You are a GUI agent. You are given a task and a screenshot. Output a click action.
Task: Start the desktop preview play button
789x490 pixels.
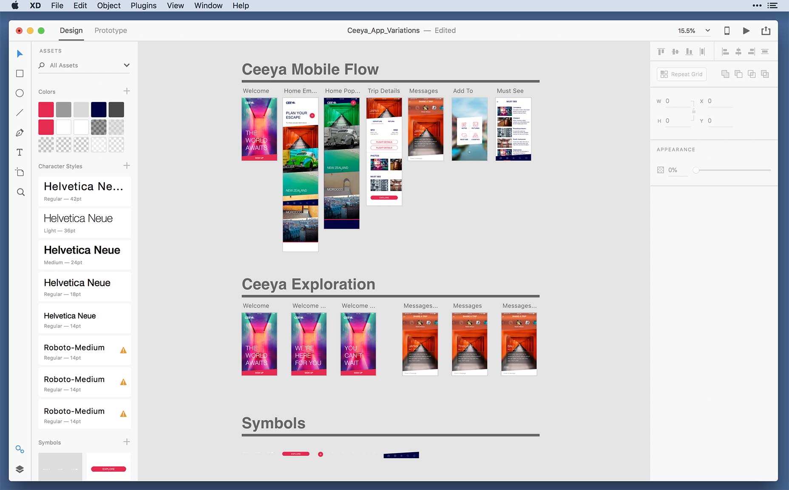[x=746, y=31]
